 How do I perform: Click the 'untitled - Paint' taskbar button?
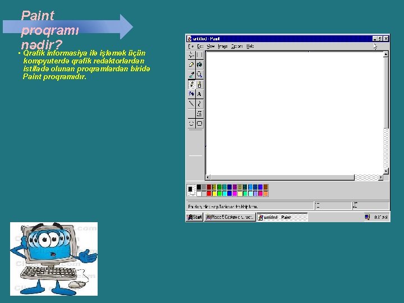click(282, 217)
